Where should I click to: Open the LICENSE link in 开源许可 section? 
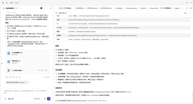(128, 92)
